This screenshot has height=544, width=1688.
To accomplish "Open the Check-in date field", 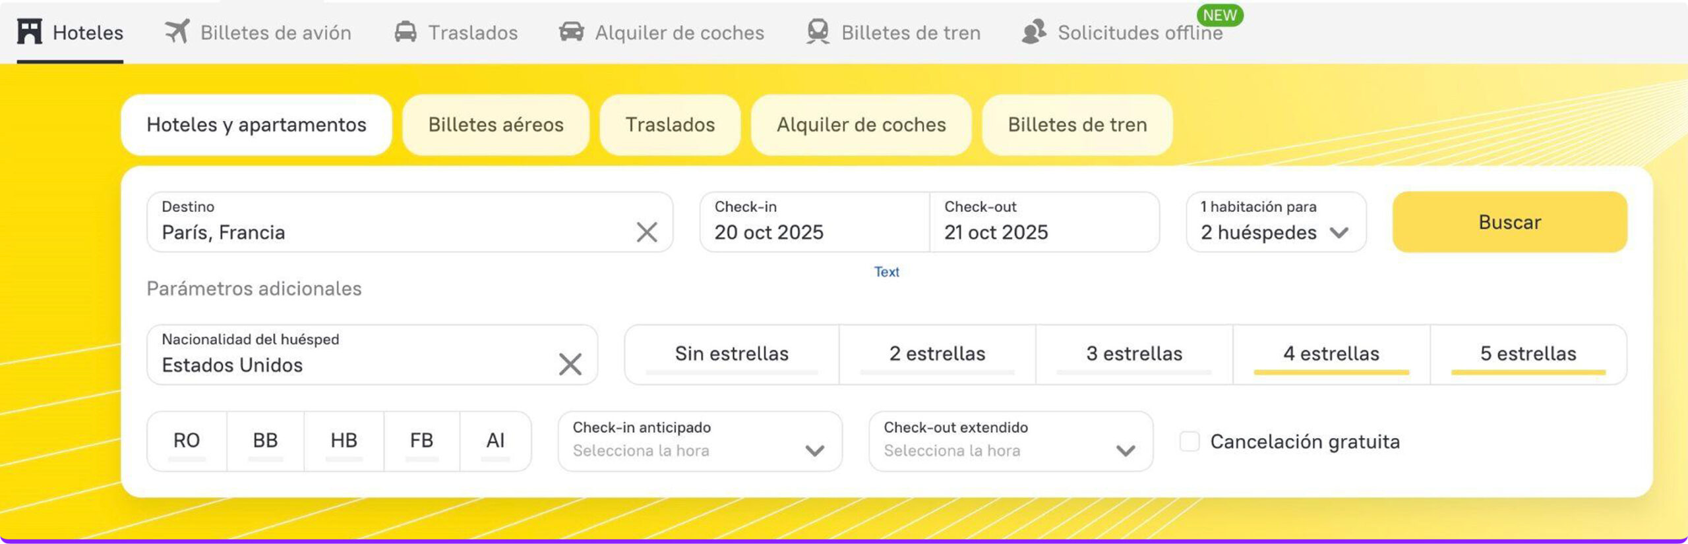I will [814, 223].
